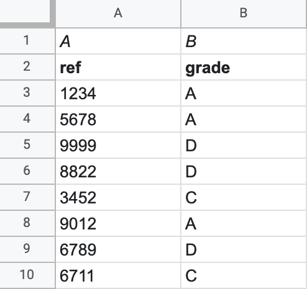Select the cell with value 6711

(118, 275)
